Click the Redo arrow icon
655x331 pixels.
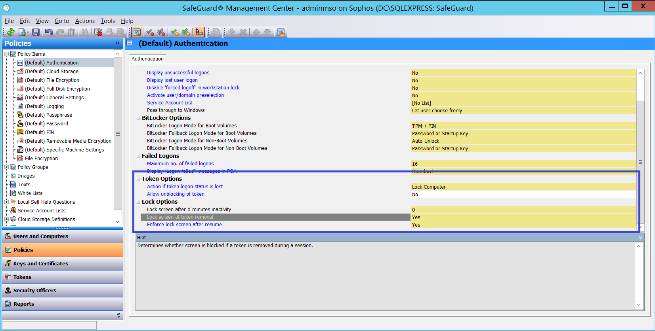click(60, 32)
